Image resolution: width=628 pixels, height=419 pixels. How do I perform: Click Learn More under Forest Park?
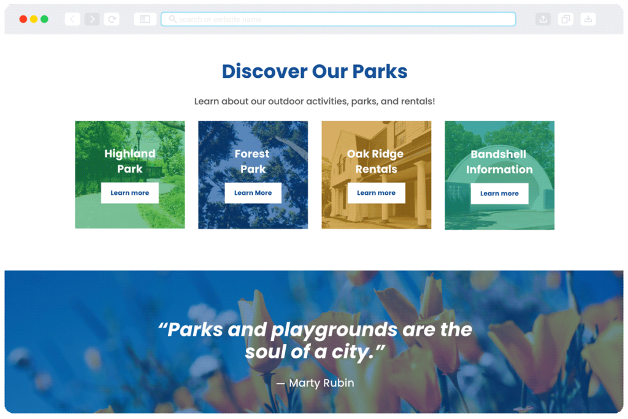253,192
